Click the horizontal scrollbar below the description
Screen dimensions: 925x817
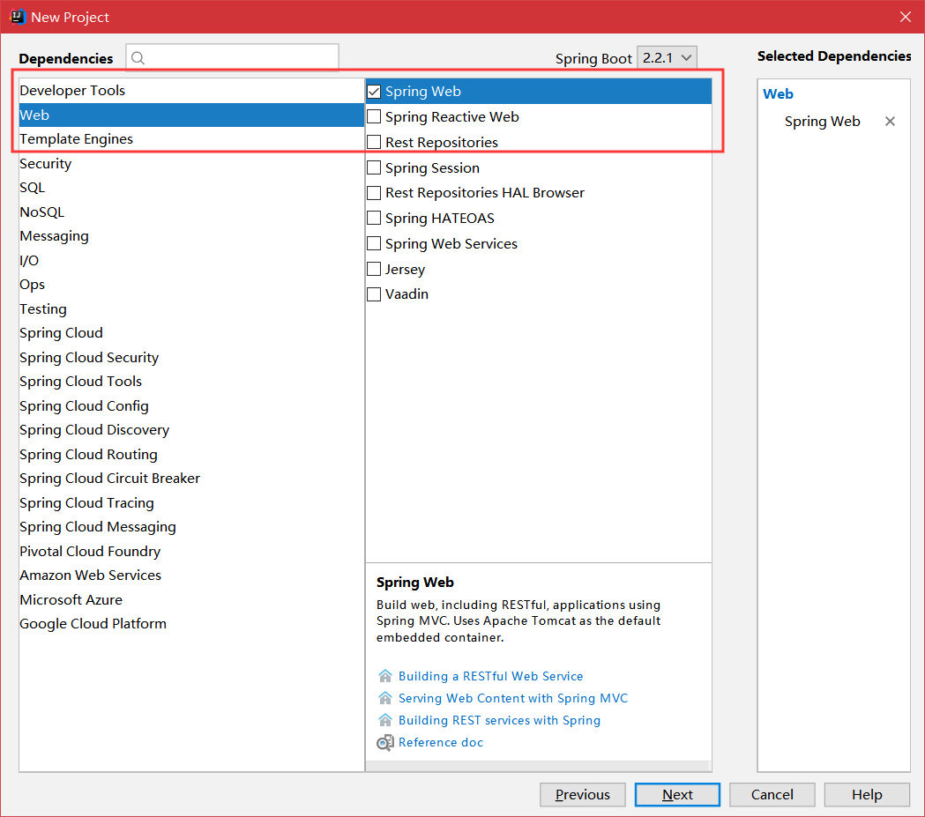[x=539, y=766]
